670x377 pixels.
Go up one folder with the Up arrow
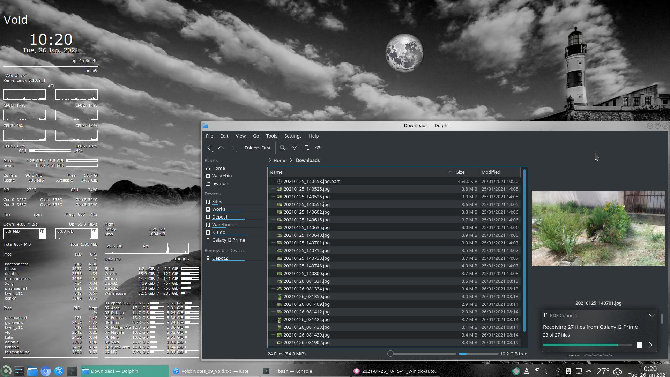point(221,148)
